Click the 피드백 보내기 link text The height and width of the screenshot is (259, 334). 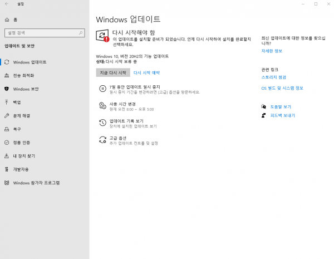[x=282, y=115]
